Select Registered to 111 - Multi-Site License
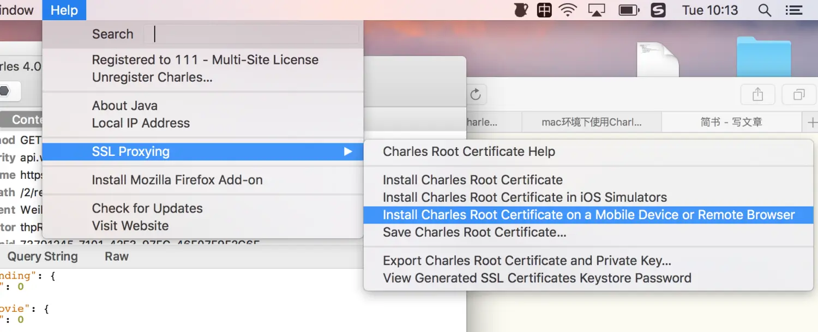Image resolution: width=818 pixels, height=332 pixels. [205, 60]
